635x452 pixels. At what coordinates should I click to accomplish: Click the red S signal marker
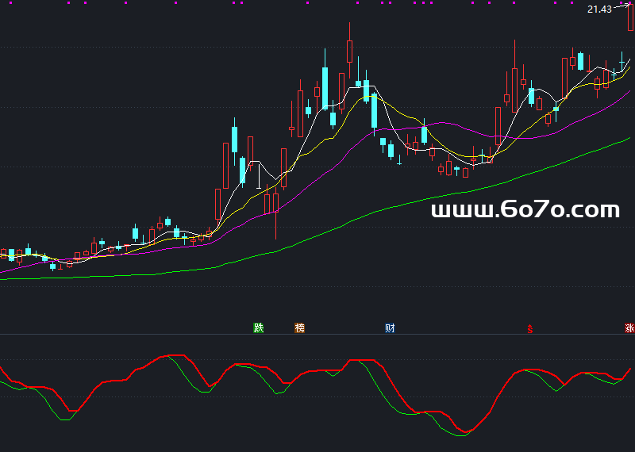pyautogui.click(x=529, y=329)
